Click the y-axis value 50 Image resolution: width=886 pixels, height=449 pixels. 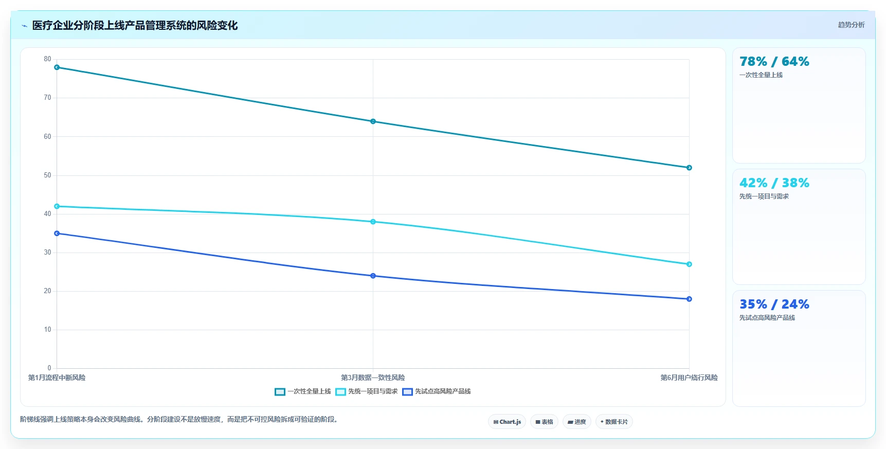pos(47,175)
